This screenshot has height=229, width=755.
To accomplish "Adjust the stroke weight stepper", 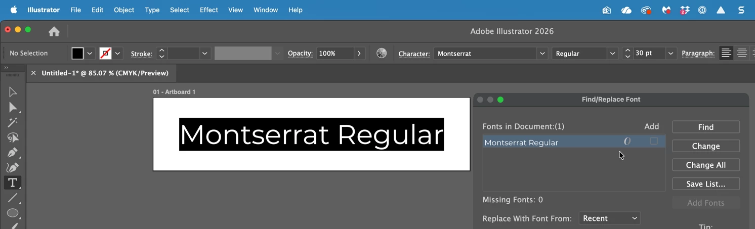I will pyautogui.click(x=161, y=53).
